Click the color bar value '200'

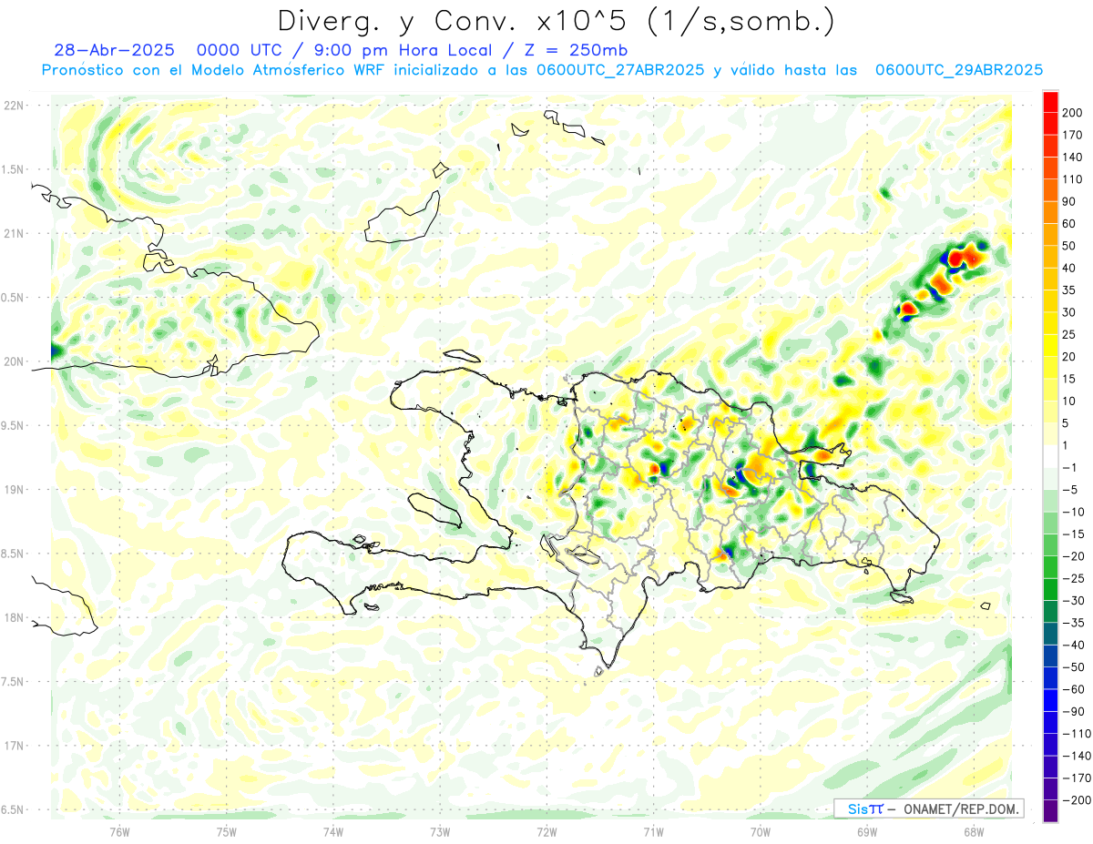pyautogui.click(x=1073, y=113)
